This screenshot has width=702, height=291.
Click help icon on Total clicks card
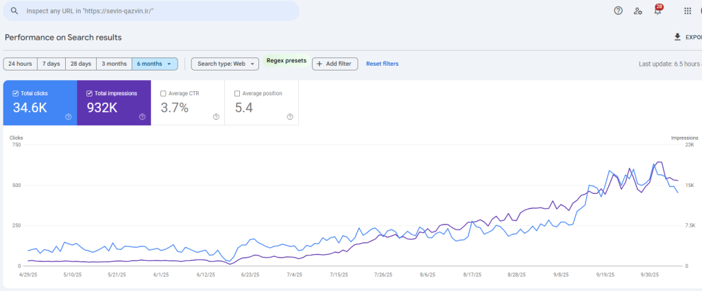point(69,117)
